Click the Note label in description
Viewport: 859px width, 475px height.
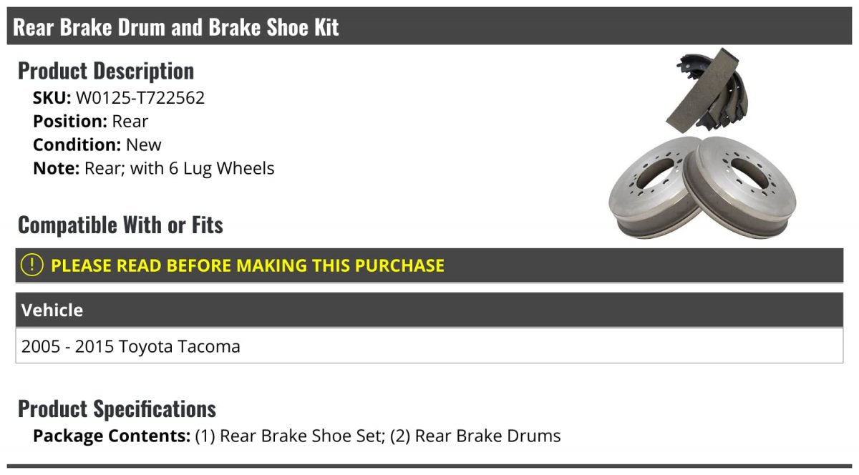click(x=57, y=169)
